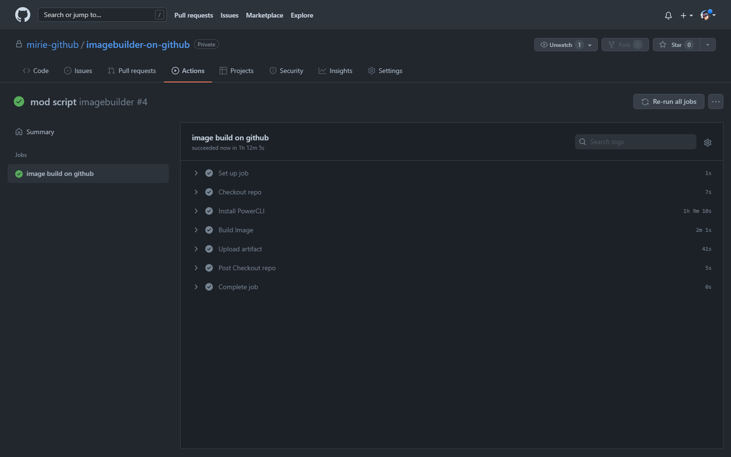Screen dimensions: 731x457
Task: Click the status check icon for Install PowerCLI
Action: click(209, 211)
